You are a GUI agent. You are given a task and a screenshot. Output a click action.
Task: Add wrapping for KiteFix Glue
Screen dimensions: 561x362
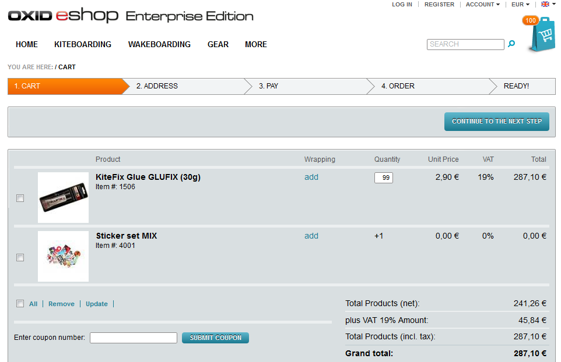click(311, 177)
